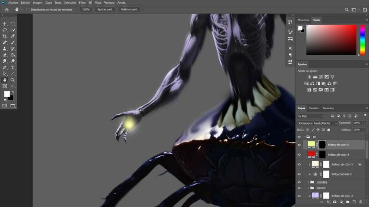
Task: Open the Filtro menu
Action: (82, 2)
